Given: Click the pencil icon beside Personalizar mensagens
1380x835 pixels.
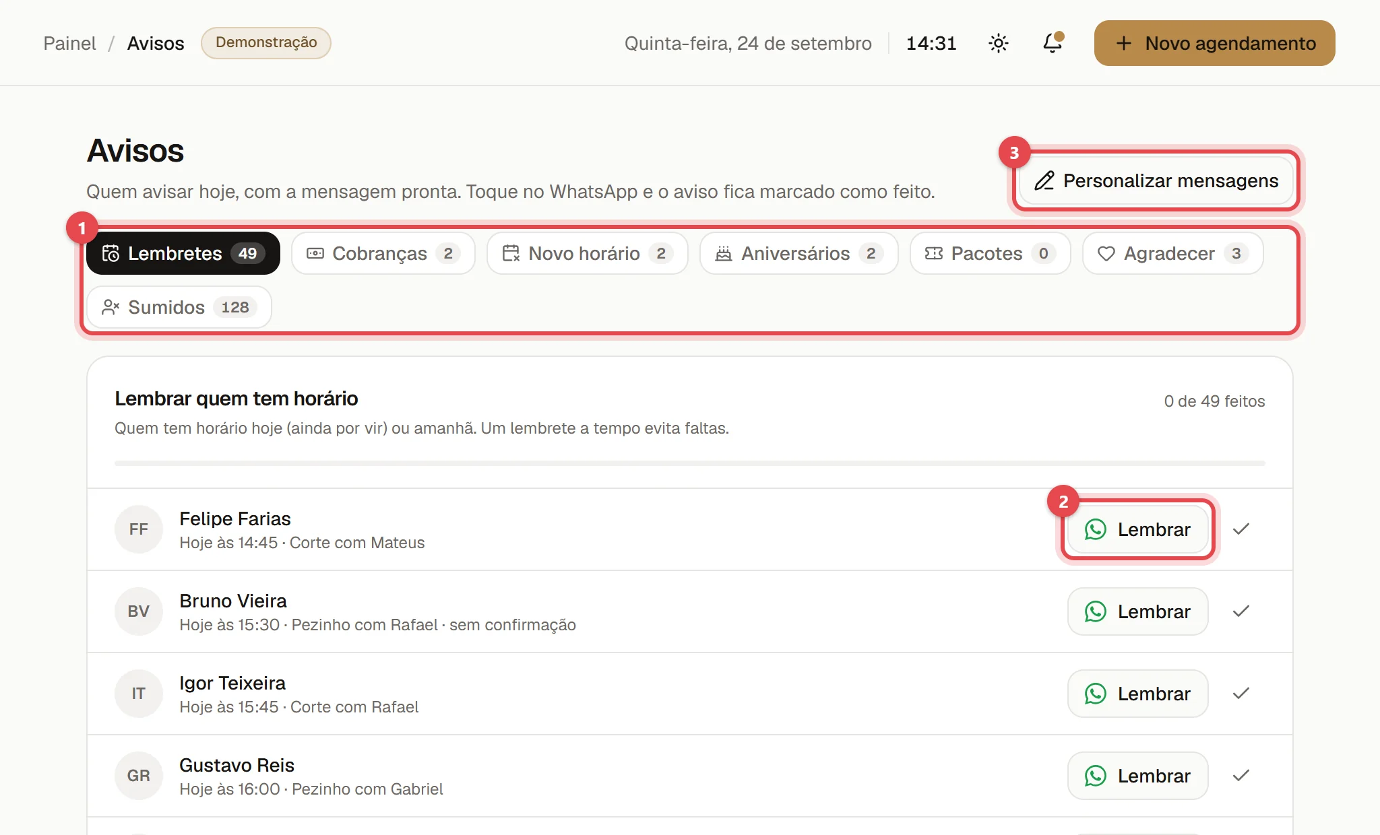Looking at the screenshot, I should click(x=1044, y=180).
